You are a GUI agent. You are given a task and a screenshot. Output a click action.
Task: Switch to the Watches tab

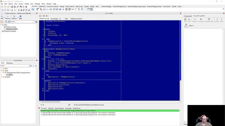coord(51,108)
